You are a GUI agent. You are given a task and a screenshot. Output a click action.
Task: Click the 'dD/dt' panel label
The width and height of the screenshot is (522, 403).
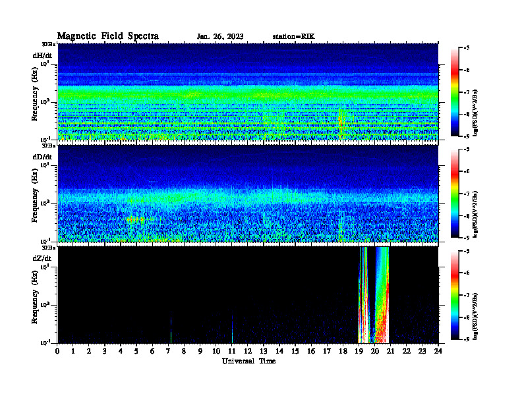[x=42, y=157]
